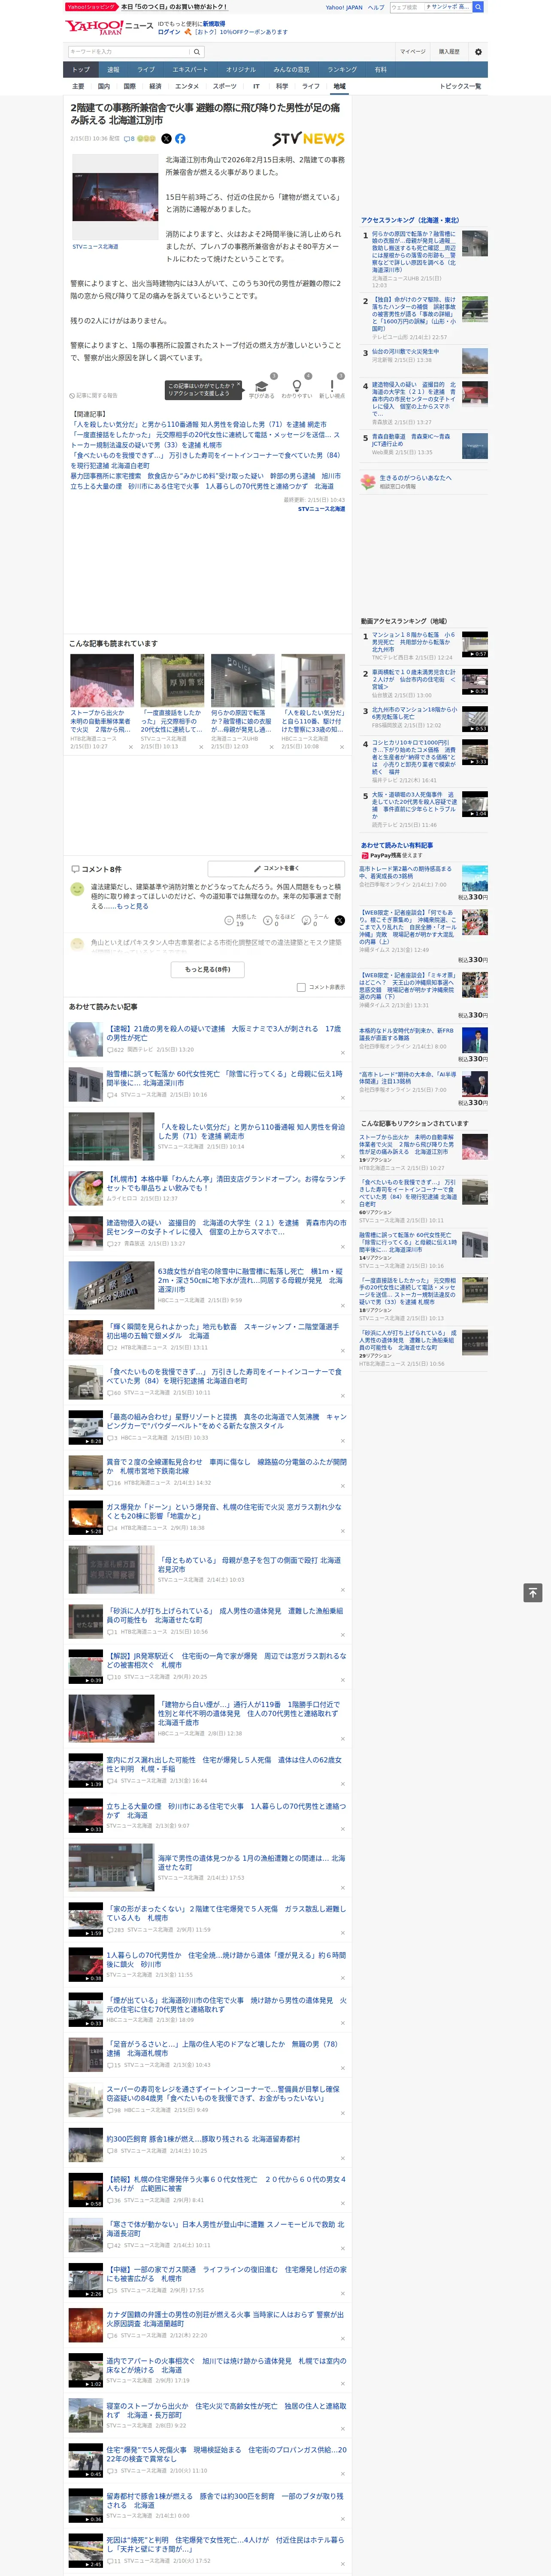Image resolution: width=551 pixels, height=2576 pixels.
Task: Open paid article 高市トレード第2幕への期待感
Action: point(405,873)
